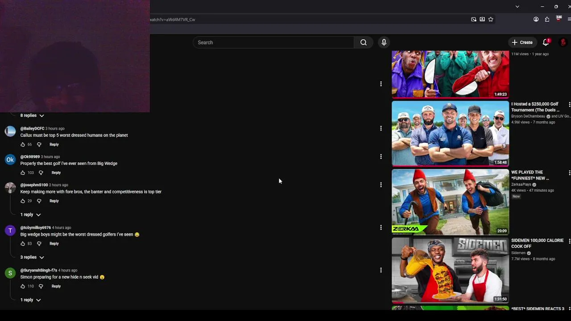Click the search magnifier button

click(x=364, y=42)
